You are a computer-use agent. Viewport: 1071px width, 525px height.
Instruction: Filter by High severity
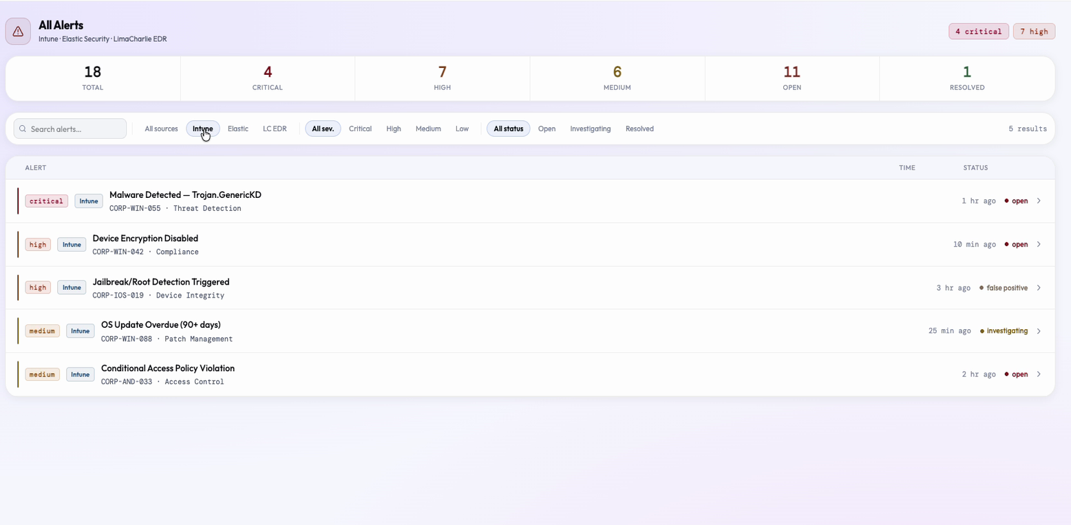pyautogui.click(x=394, y=129)
